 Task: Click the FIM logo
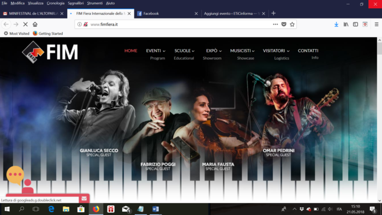coord(50,52)
